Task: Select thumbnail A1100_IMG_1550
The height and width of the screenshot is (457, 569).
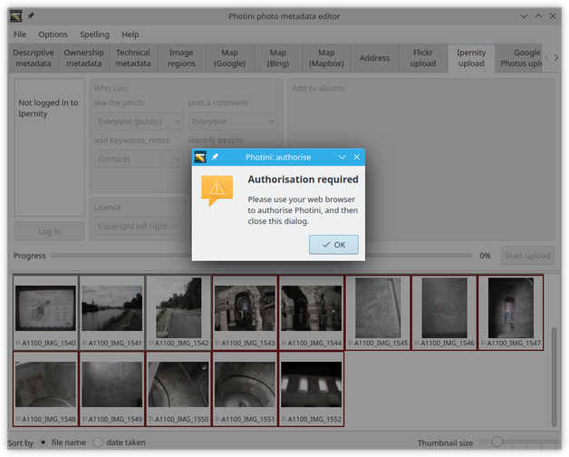Action: [x=178, y=389]
